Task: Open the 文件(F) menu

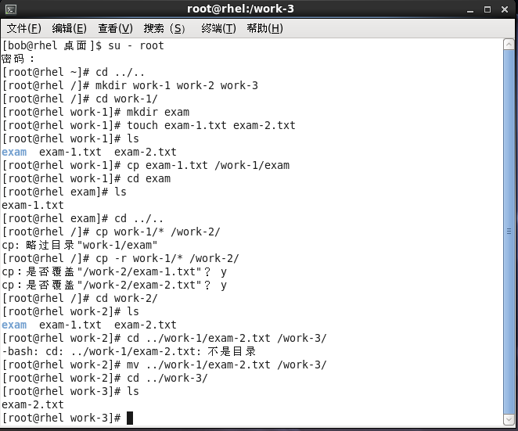Action: tap(23, 28)
